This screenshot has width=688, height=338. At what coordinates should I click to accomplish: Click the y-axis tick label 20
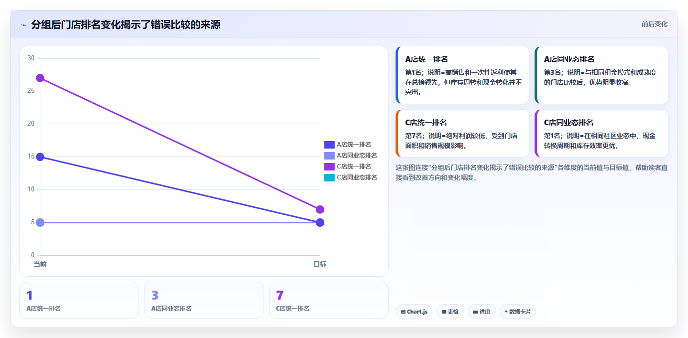[x=31, y=124]
